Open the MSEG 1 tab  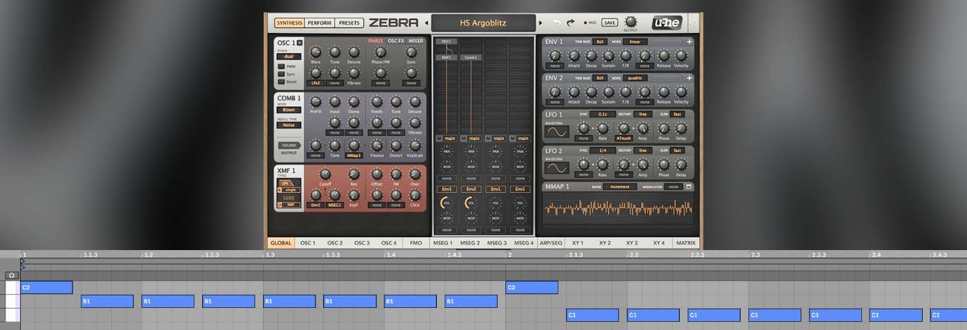pyautogui.click(x=442, y=243)
